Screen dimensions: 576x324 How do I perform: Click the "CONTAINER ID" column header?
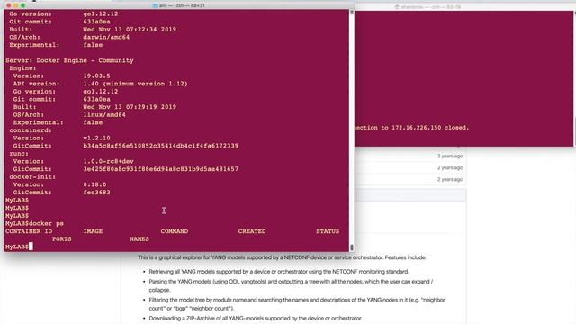pyautogui.click(x=29, y=231)
